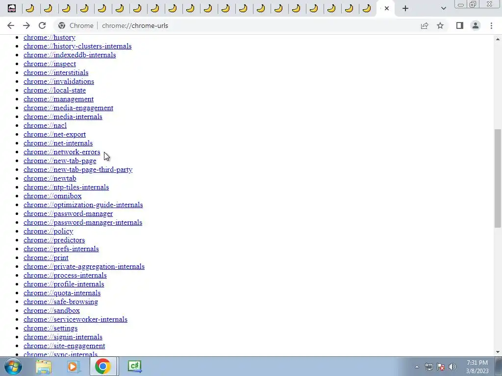Visit chrome://quota-internals link

coord(62,293)
